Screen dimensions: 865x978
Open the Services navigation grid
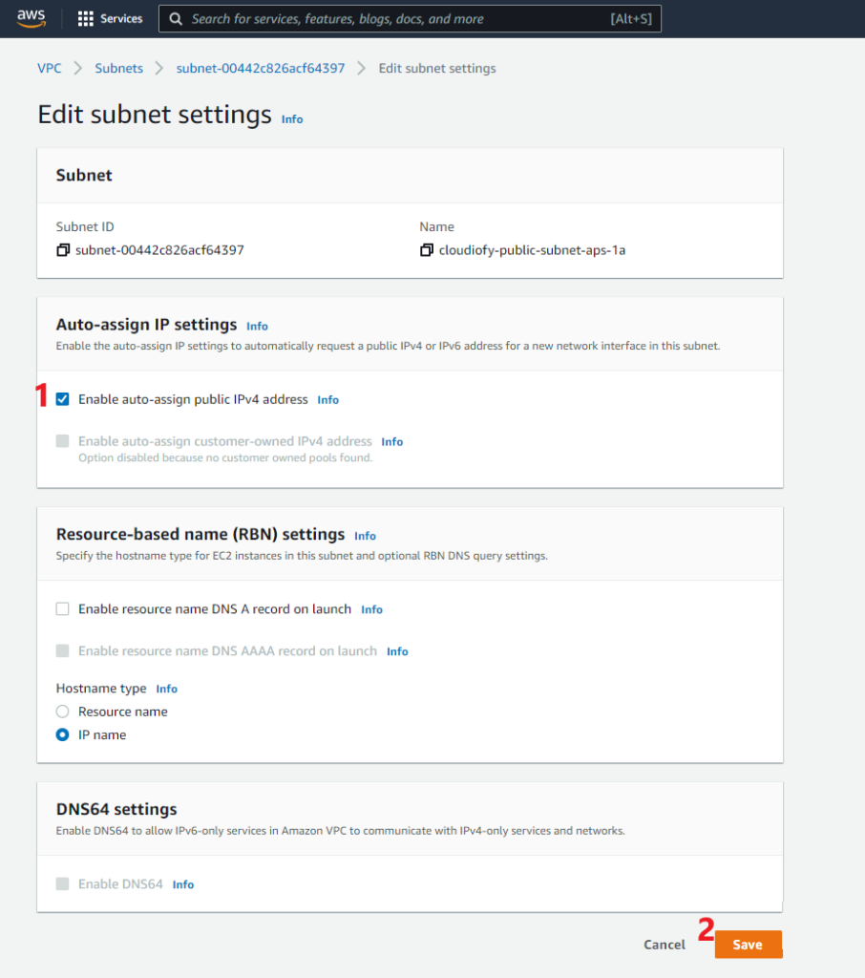109,17
